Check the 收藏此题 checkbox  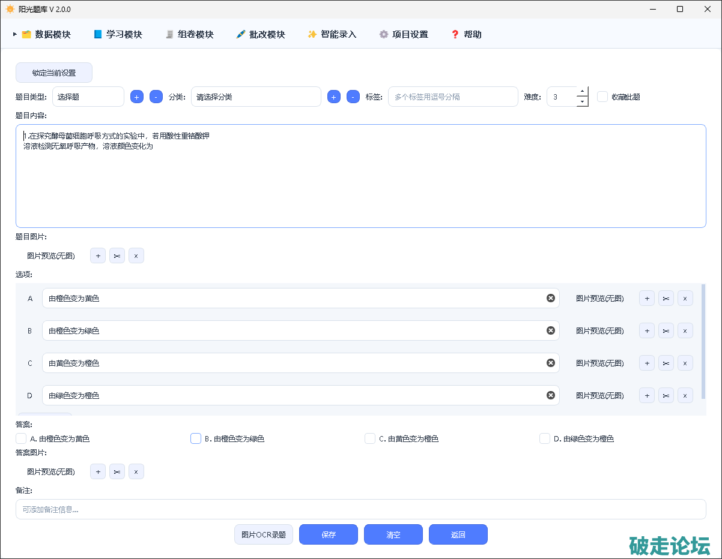[x=602, y=97]
